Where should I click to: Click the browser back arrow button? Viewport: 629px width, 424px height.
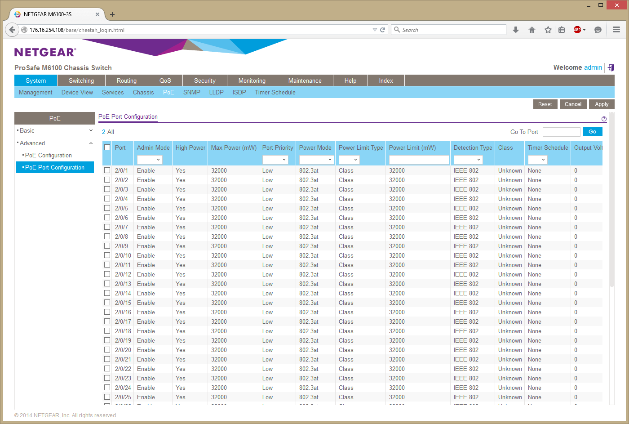12,30
